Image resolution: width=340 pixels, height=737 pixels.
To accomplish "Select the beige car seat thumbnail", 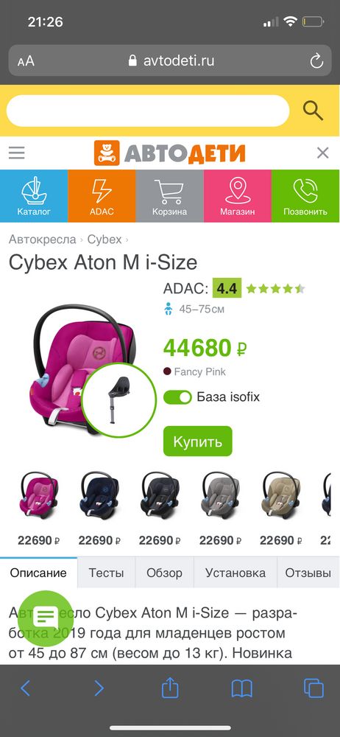I will point(281,496).
